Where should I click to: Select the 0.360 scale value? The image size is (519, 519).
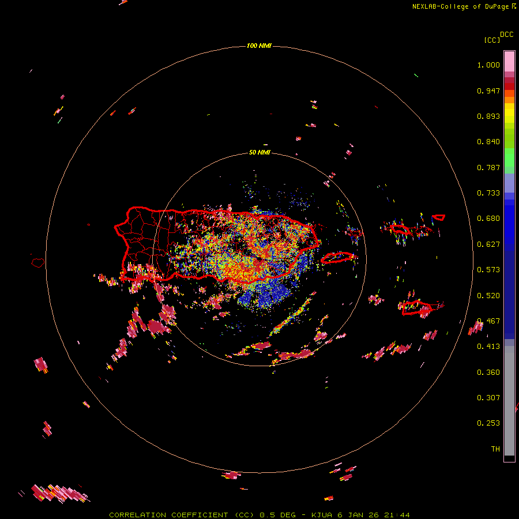[x=488, y=373]
